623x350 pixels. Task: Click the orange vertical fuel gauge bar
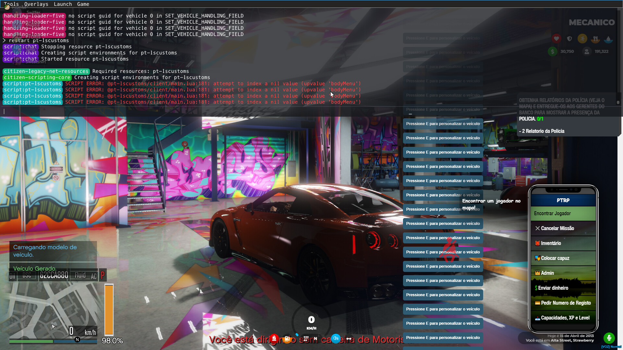coord(109,309)
